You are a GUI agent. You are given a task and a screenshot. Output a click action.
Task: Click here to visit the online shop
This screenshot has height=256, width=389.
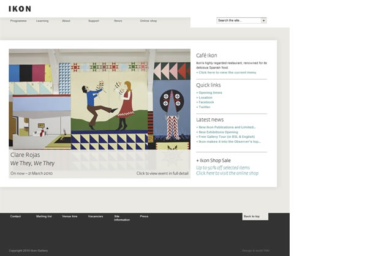(227, 173)
